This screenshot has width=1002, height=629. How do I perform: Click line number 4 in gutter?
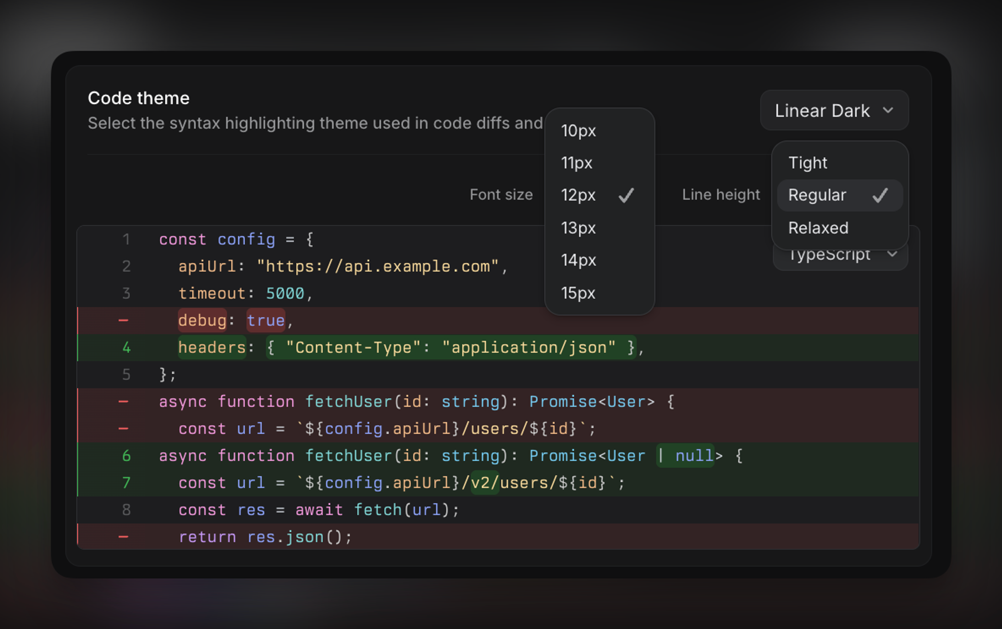[x=127, y=348]
